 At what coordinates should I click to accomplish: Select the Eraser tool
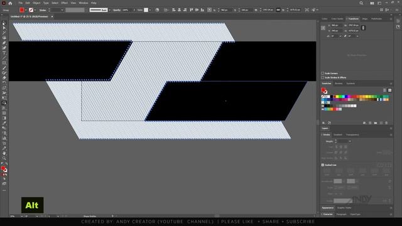(4, 78)
